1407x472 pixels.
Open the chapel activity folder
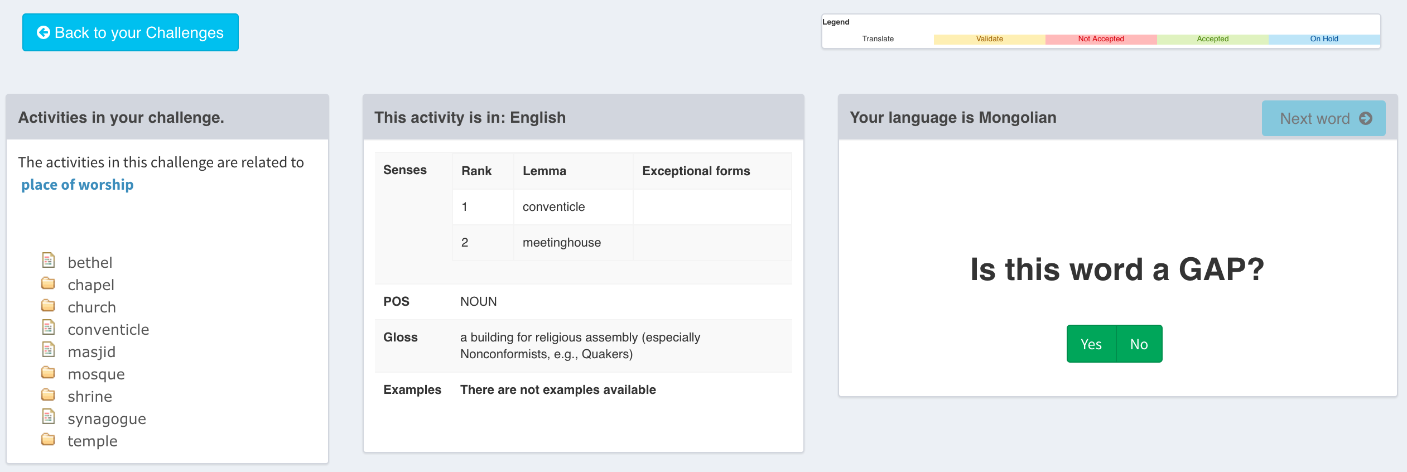[x=91, y=285]
